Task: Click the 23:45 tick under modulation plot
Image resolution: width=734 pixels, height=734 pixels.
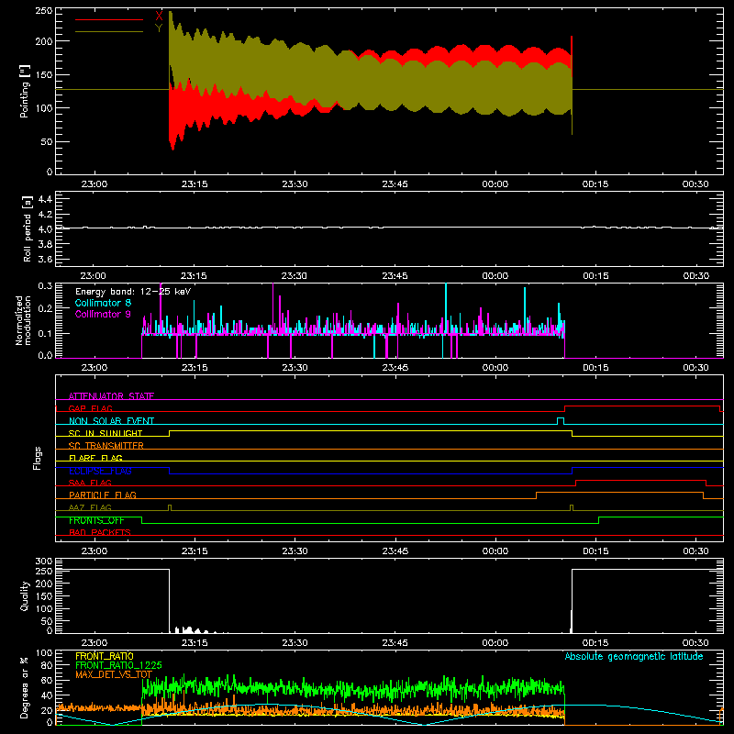Action: (x=395, y=368)
